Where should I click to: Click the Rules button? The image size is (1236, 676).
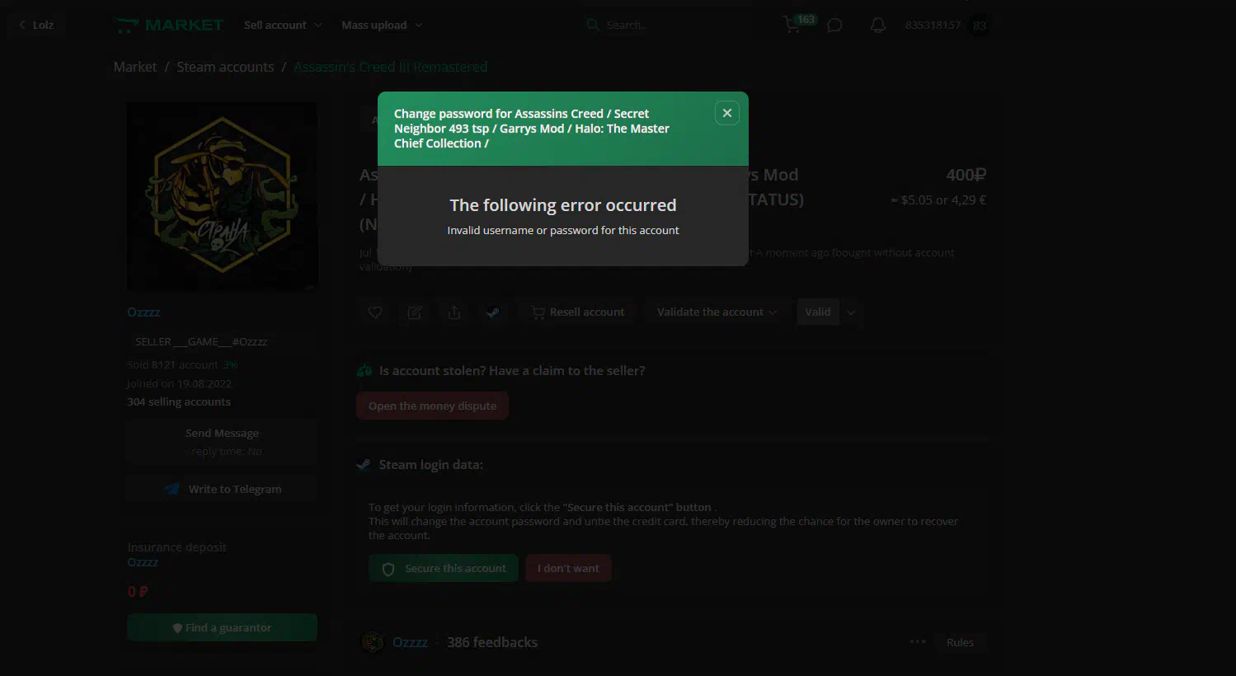[x=960, y=642]
